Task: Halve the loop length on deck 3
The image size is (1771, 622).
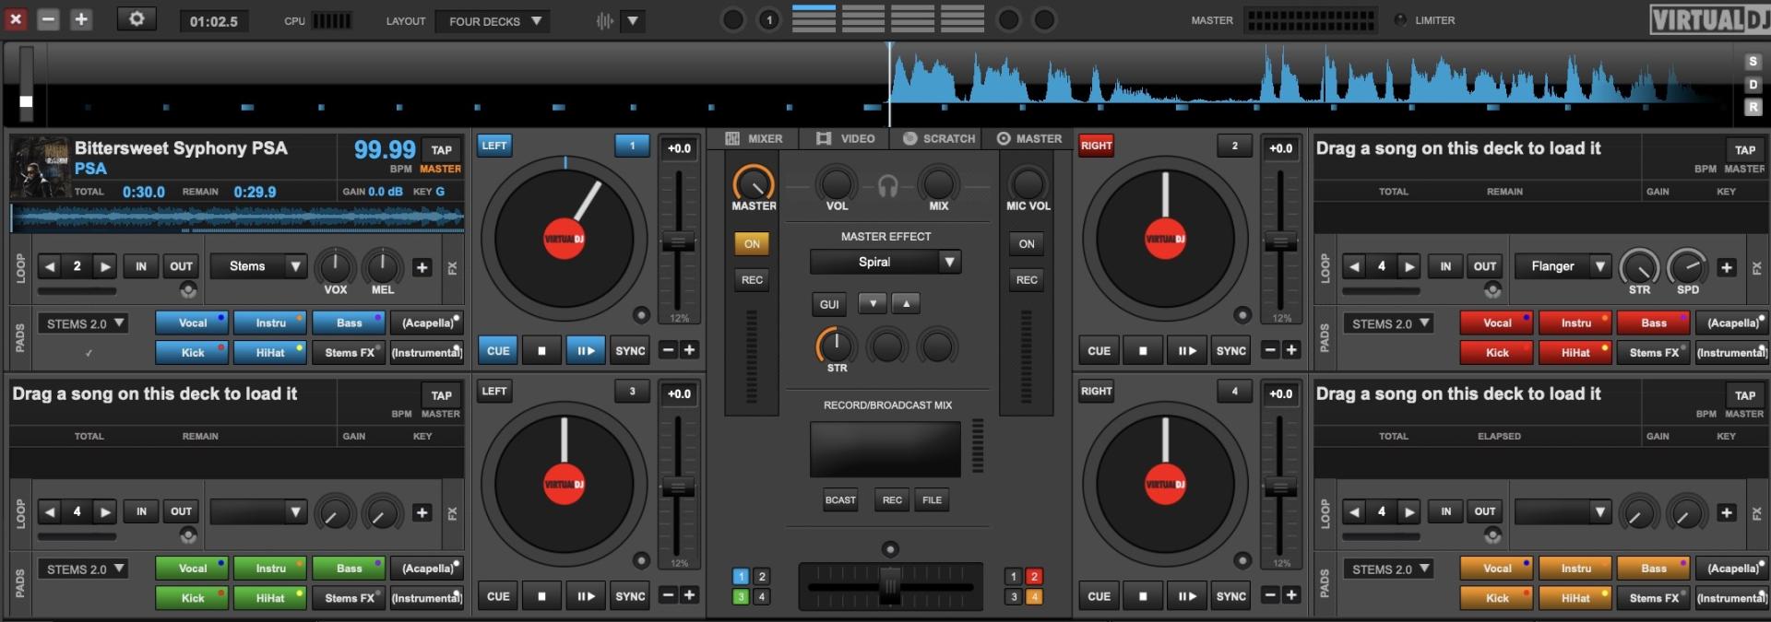Action: (50, 511)
